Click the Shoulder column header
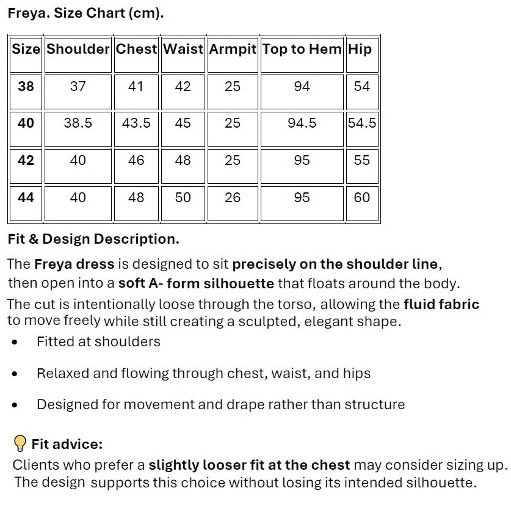Image resolution: width=511 pixels, height=510 pixels. tap(78, 49)
